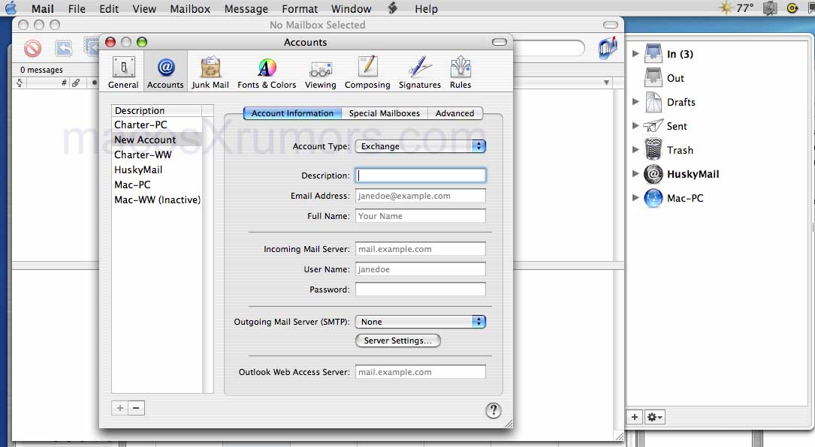Switch to the Advanced tab
815x447 pixels.
coord(454,113)
